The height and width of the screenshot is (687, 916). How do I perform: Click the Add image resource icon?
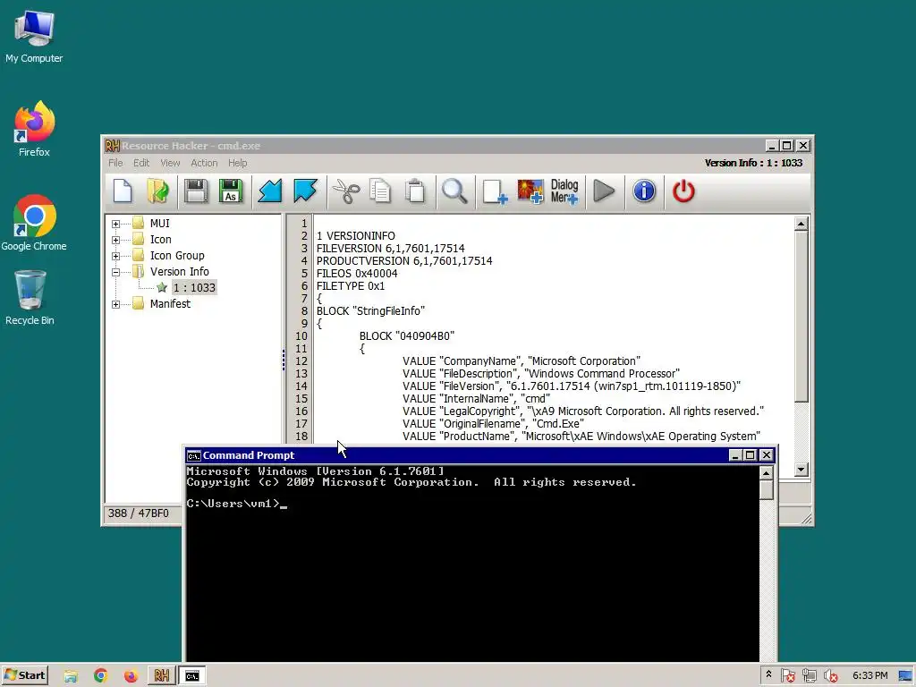point(530,191)
